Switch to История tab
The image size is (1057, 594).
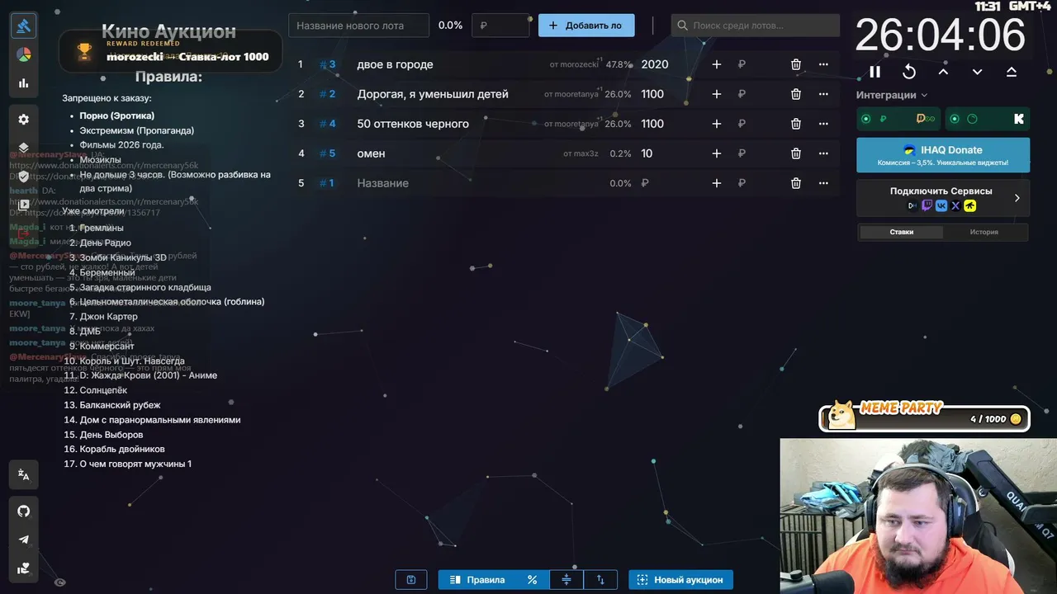pos(984,232)
